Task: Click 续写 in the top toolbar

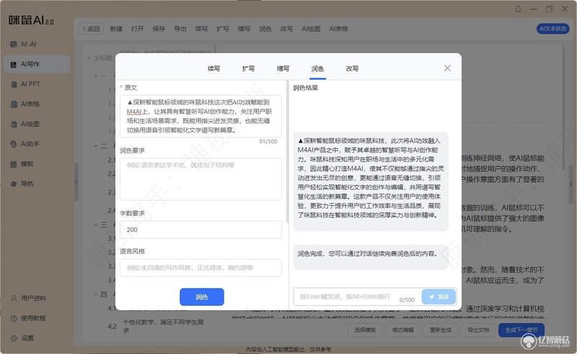Action: click(201, 29)
